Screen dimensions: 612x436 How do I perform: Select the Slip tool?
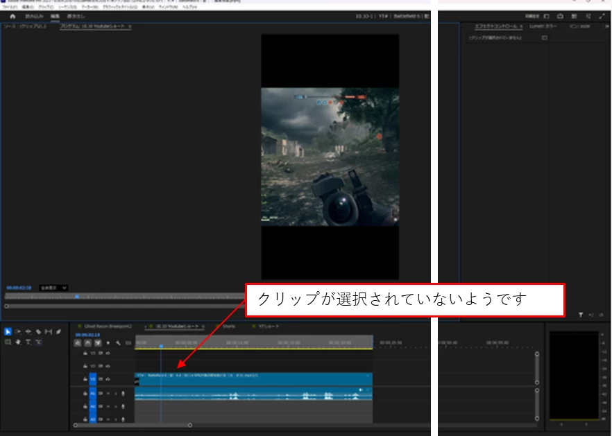tap(49, 331)
